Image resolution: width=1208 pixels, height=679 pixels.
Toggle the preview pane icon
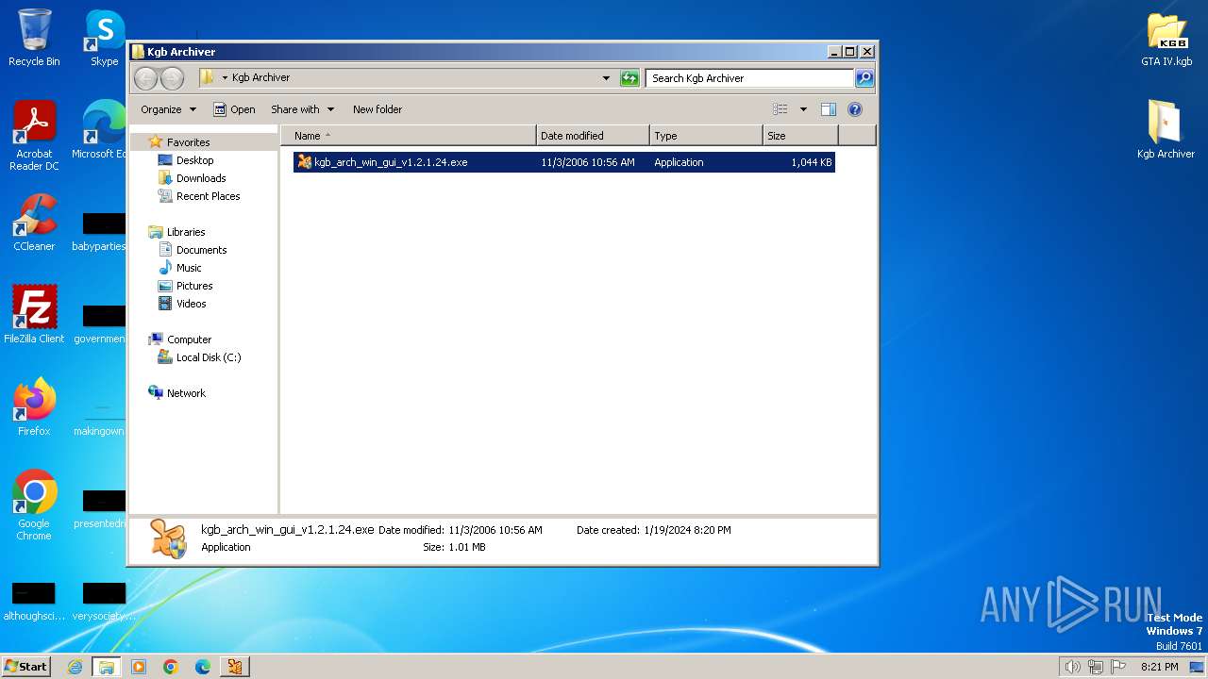tap(828, 109)
